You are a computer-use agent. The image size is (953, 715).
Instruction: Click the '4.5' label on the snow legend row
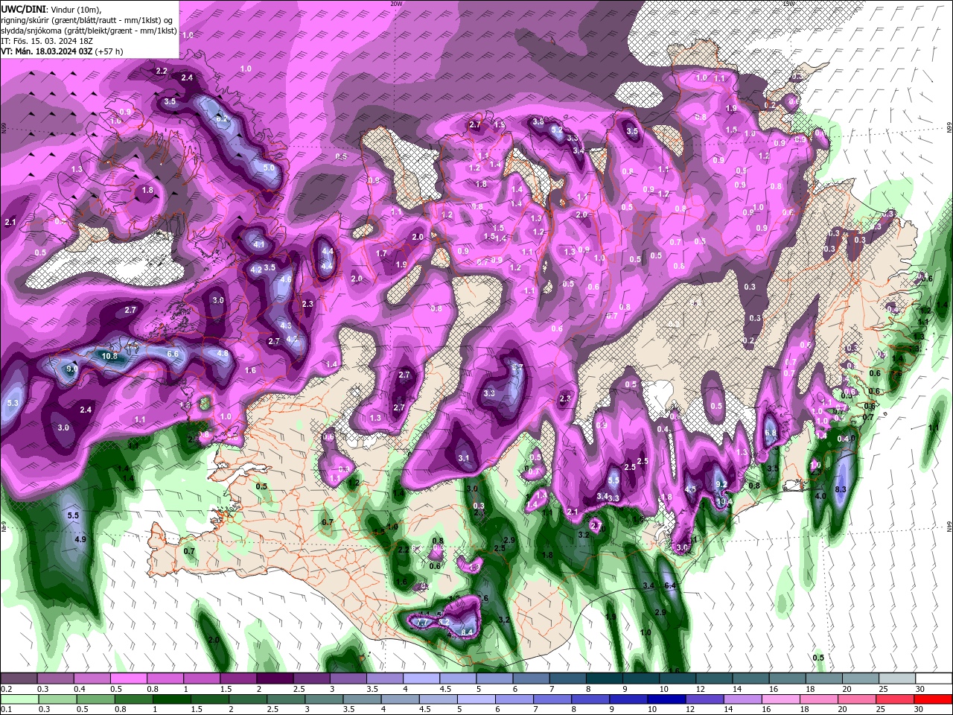coord(445,689)
